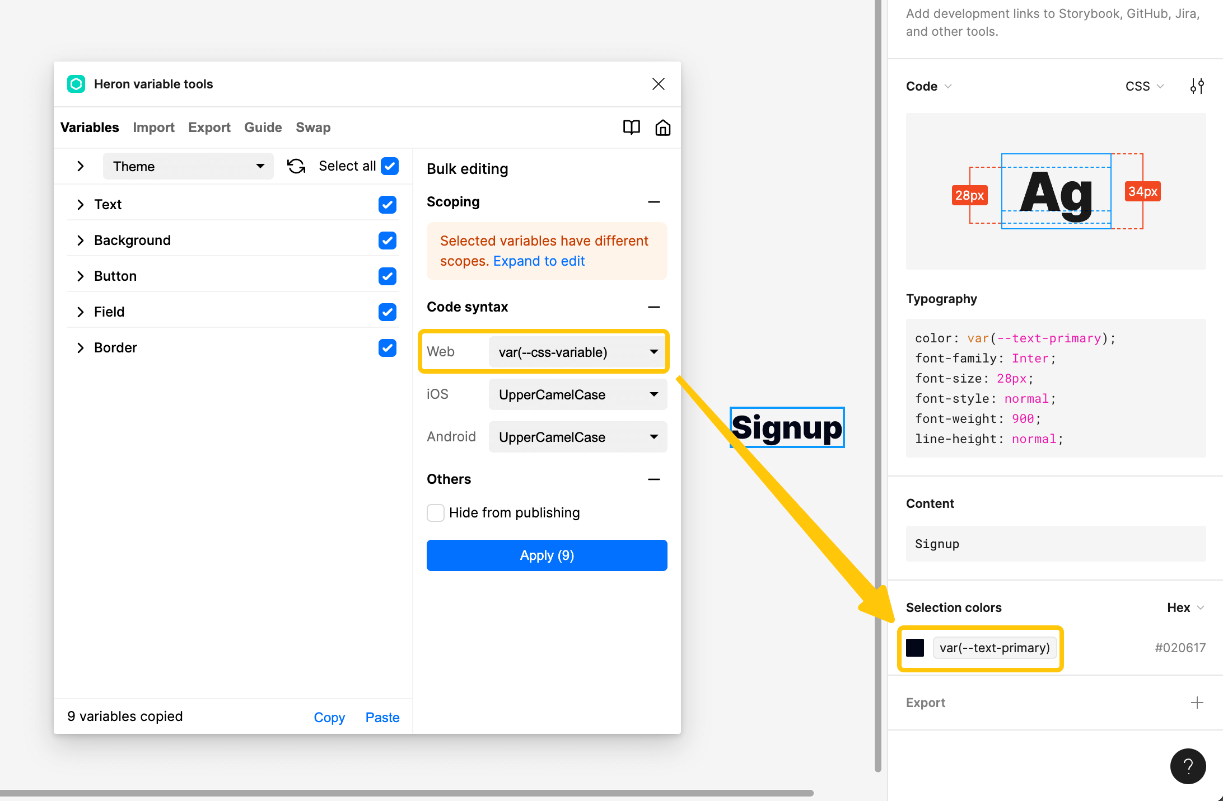Expand the Button variable group
This screenshot has height=801, width=1223.
80,276
